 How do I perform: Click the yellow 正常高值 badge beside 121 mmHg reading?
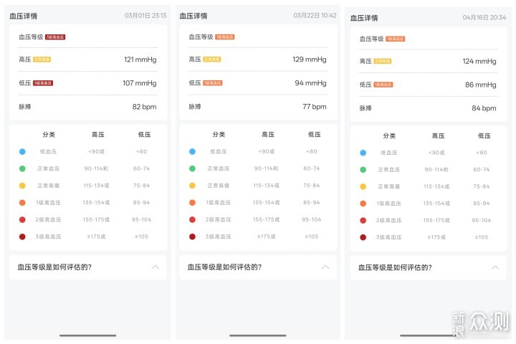click(x=42, y=59)
